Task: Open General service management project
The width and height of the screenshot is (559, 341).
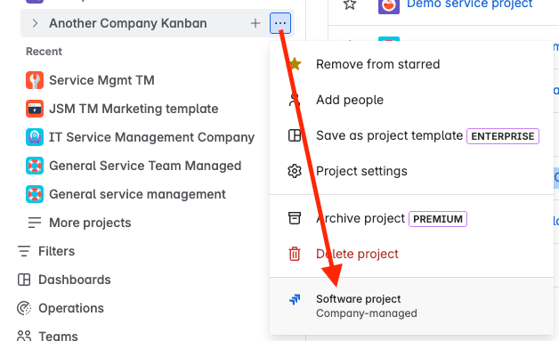Action: point(126,194)
